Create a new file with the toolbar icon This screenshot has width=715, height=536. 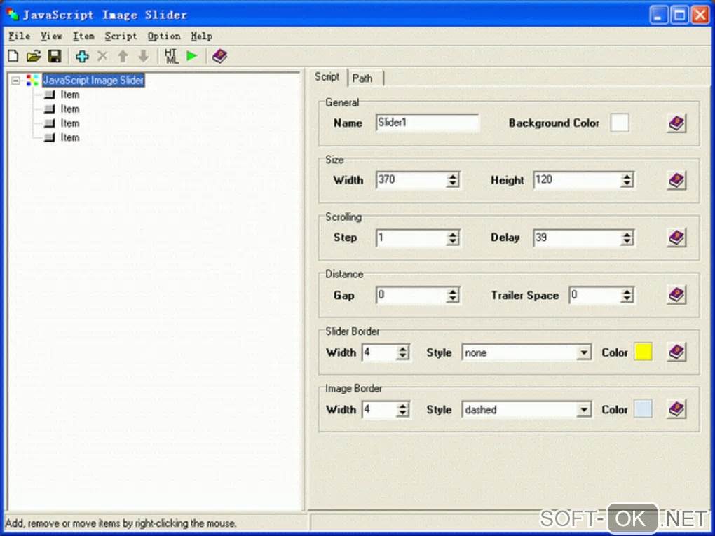click(13, 56)
